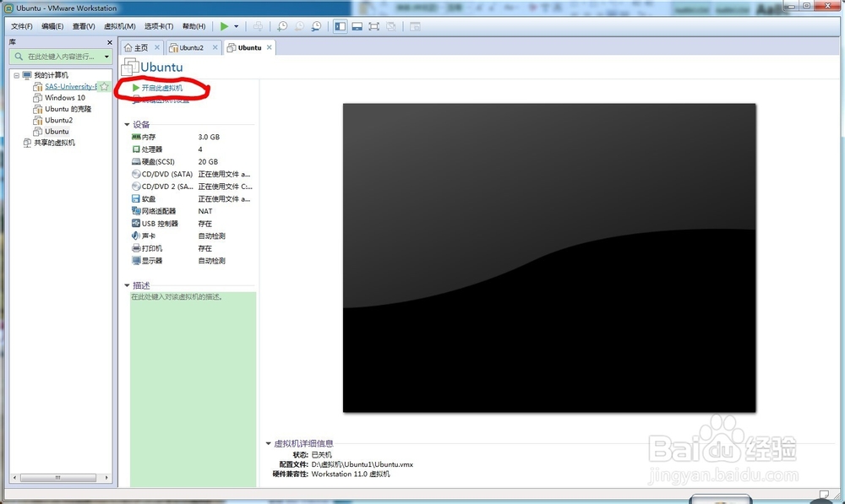845x504 pixels.
Task: Click the CD/DVD 2 device icon
Action: (136, 187)
